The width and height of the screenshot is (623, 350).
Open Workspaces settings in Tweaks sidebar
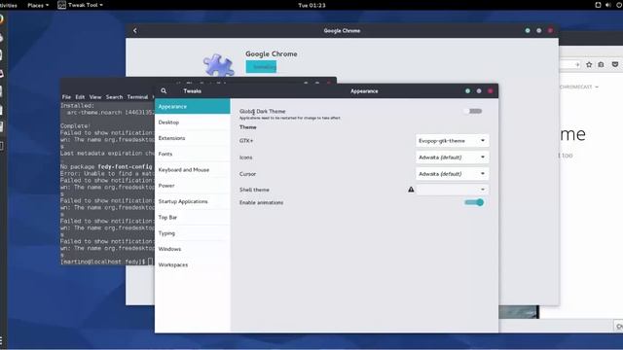pyautogui.click(x=193, y=264)
